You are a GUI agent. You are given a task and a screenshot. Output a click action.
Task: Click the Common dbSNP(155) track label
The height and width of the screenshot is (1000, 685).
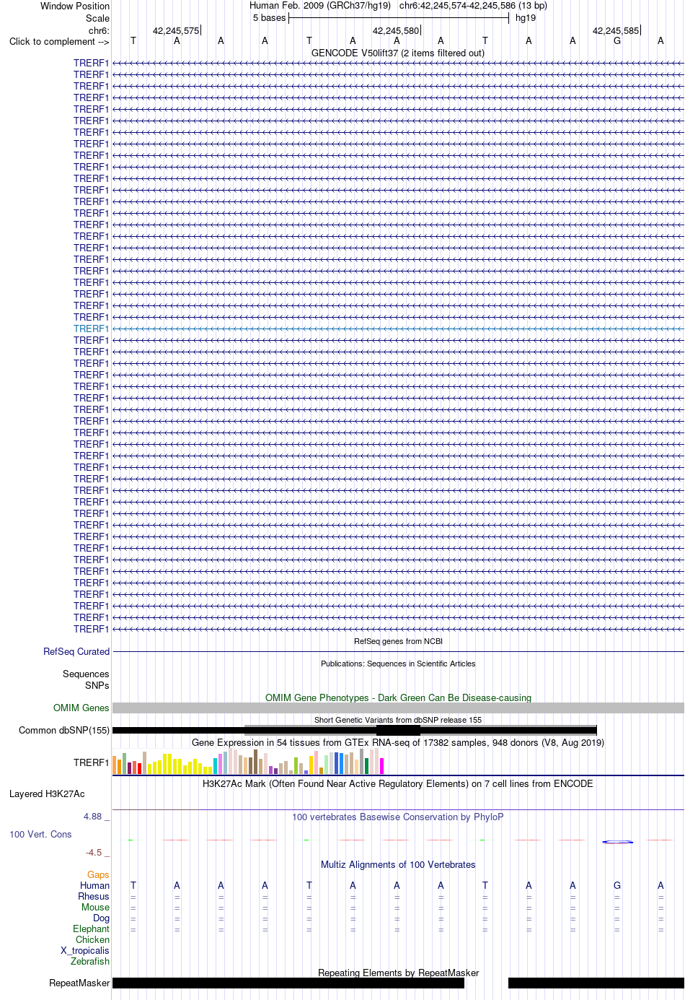pyautogui.click(x=64, y=730)
